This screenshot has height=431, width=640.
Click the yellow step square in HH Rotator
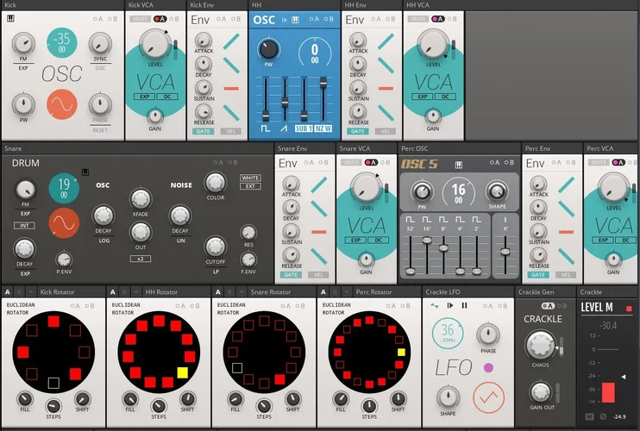click(183, 372)
